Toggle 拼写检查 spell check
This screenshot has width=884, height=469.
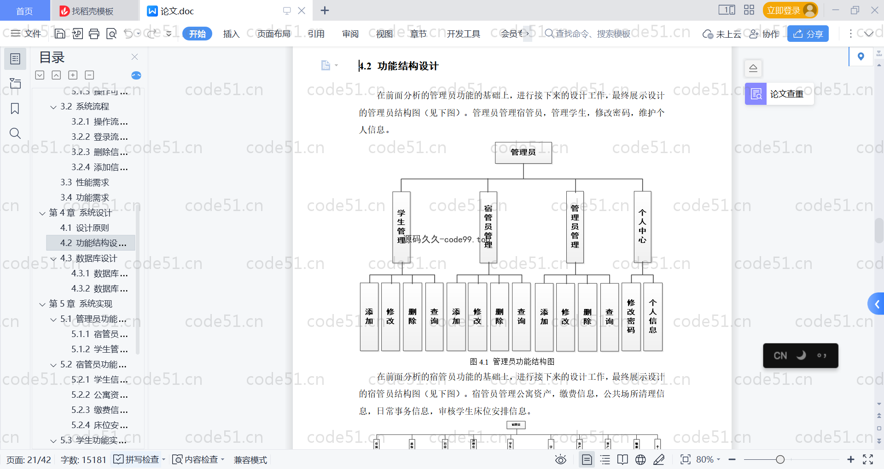click(140, 459)
